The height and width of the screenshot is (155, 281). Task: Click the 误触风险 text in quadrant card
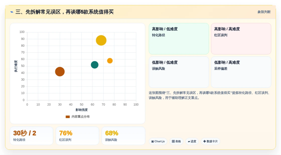pos(158,69)
